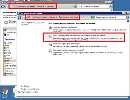
Task: Select the MS-EXCEL protocol entry
Action: coord(10,63)
